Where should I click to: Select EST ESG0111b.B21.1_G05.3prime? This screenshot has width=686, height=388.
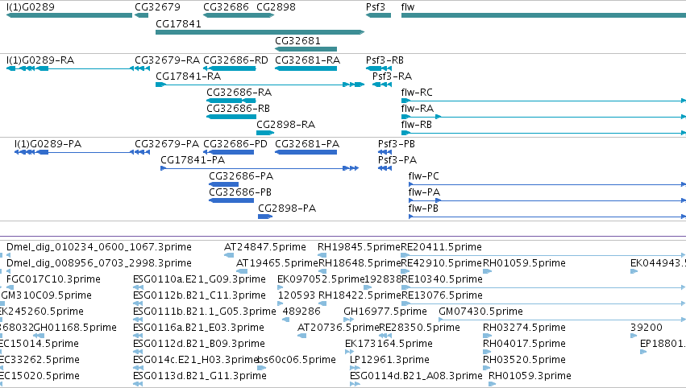click(x=139, y=320)
